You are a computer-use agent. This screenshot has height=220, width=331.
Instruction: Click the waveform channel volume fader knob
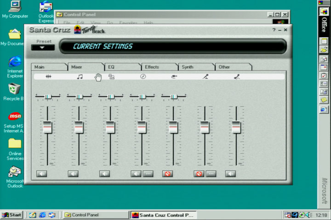click(x=47, y=127)
